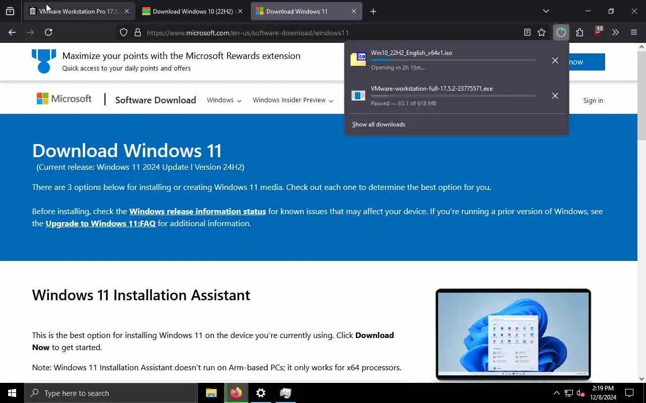This screenshot has width=646, height=403.
Task: Click the Win10 ISO file icon in downloads
Action: tap(358, 59)
